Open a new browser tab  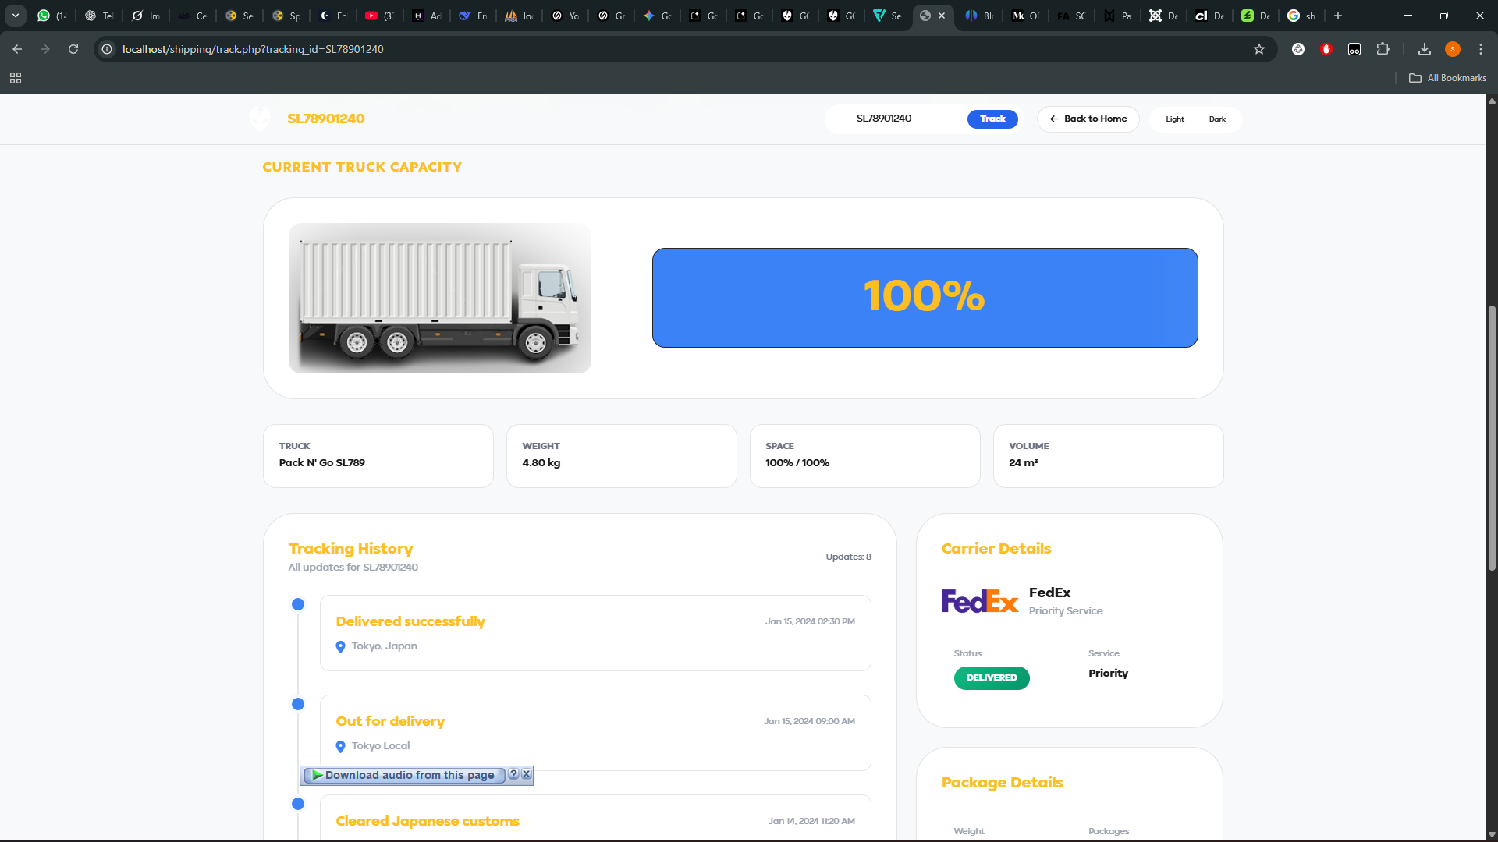tap(1338, 16)
